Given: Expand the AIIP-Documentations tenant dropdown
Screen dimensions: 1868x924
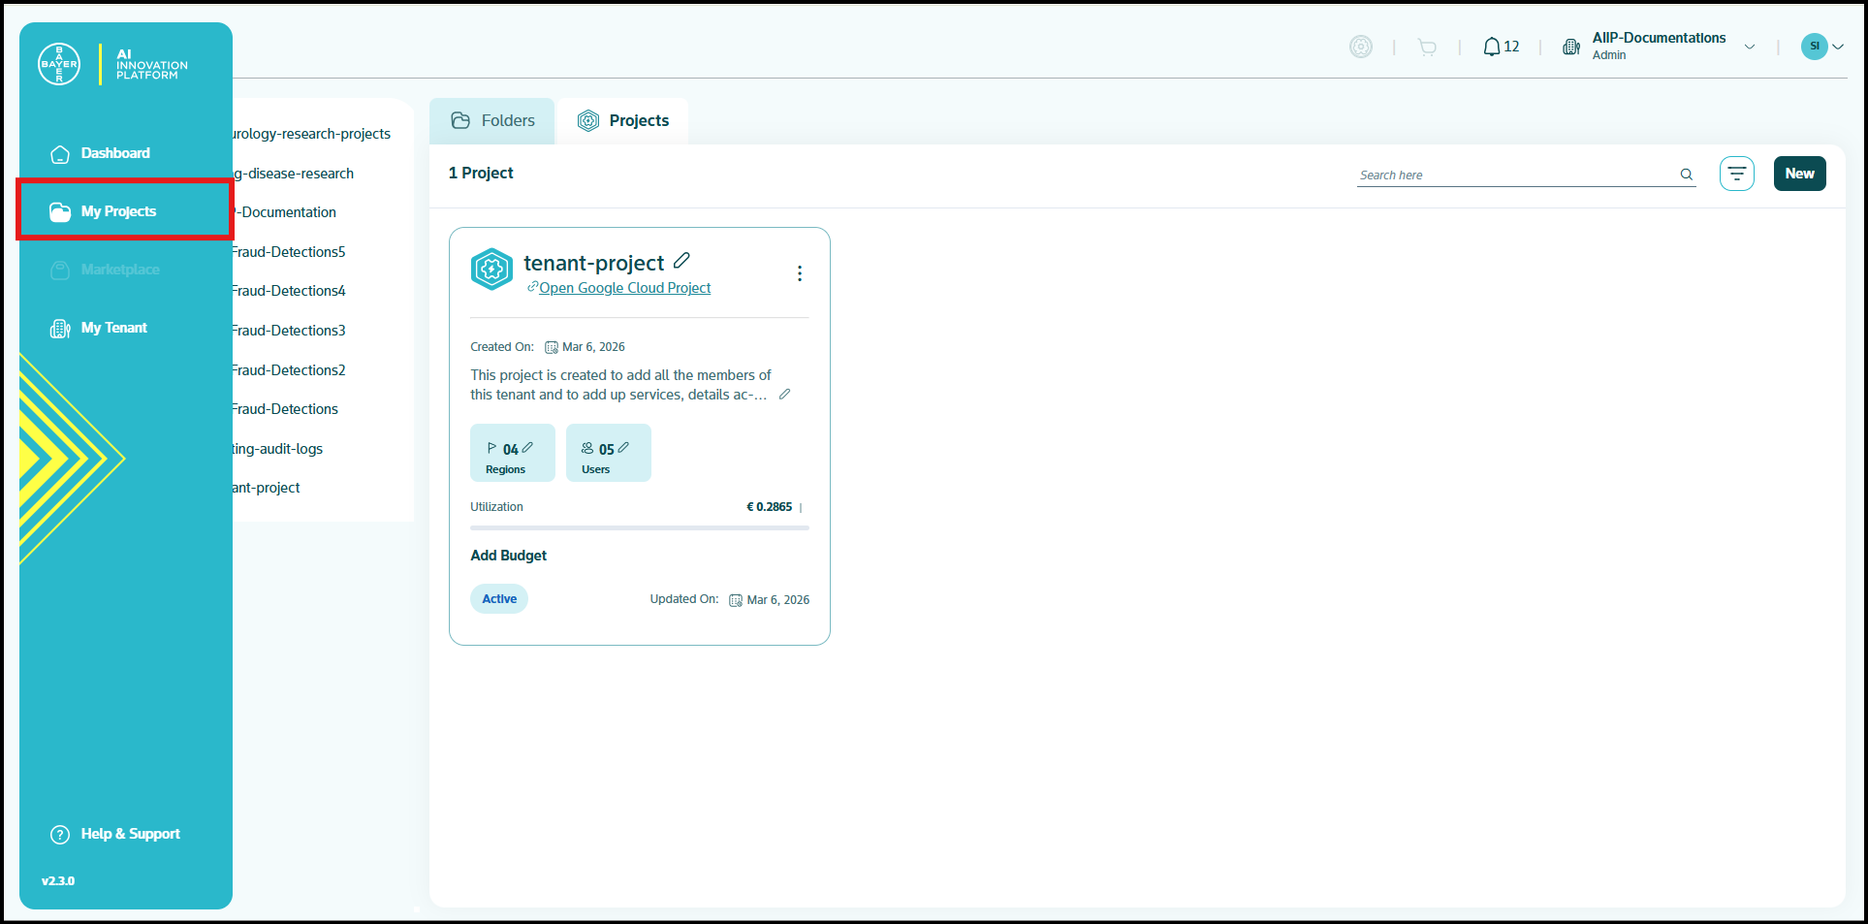Looking at the screenshot, I should pos(1749,47).
